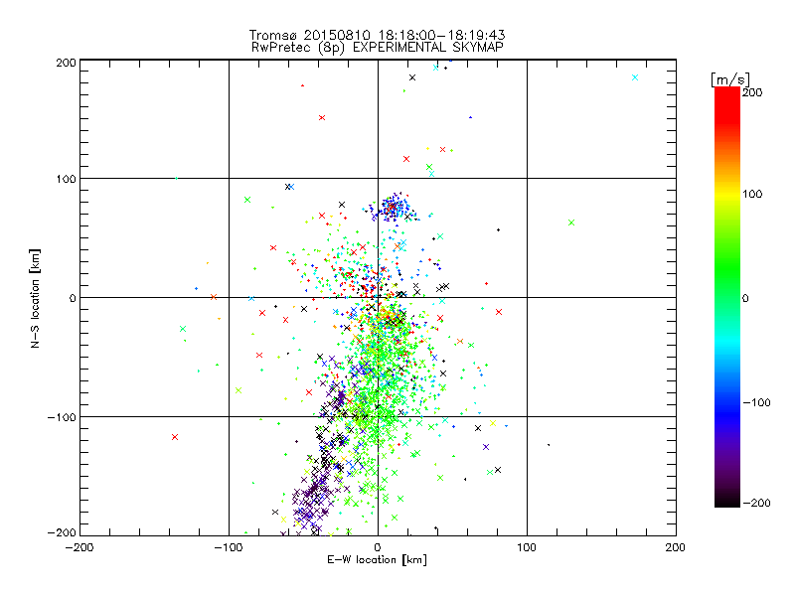Click the 'N-S location [km]' axis label
This screenshot has height=596, width=795.
tap(35, 299)
